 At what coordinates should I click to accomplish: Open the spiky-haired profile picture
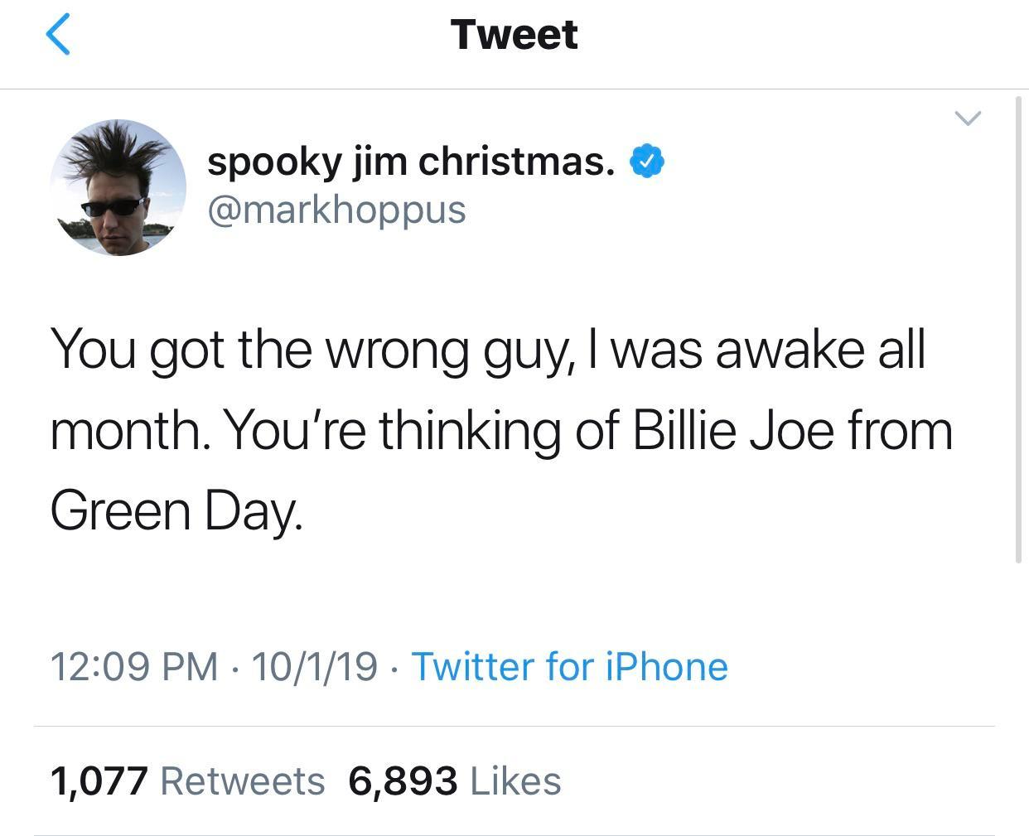point(118,187)
